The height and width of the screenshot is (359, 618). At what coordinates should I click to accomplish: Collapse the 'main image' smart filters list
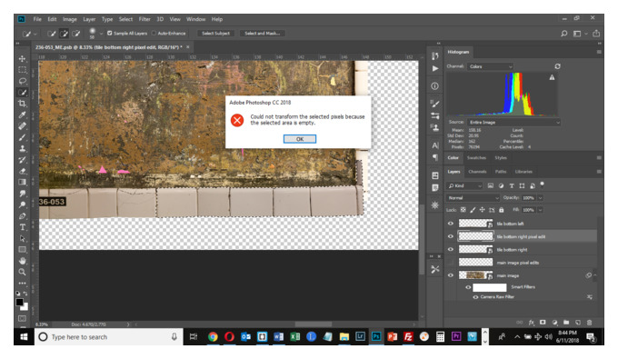point(595,275)
